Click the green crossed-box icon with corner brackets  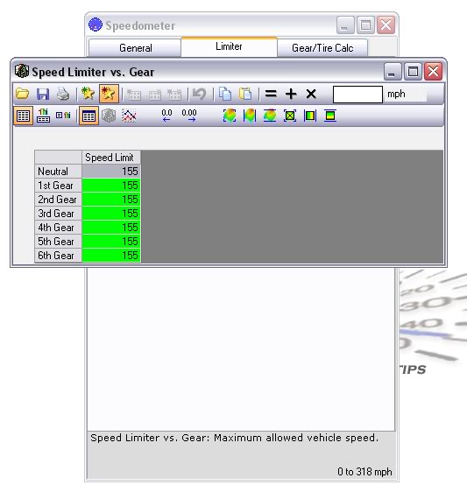tap(290, 116)
